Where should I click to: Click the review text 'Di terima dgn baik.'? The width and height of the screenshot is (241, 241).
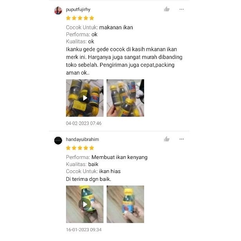(x=89, y=179)
